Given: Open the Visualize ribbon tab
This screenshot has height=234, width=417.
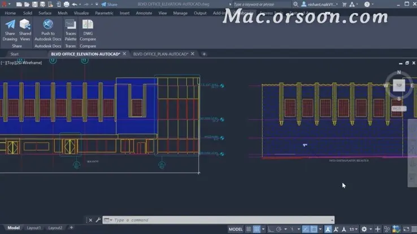Looking at the screenshot, I should point(81,13).
